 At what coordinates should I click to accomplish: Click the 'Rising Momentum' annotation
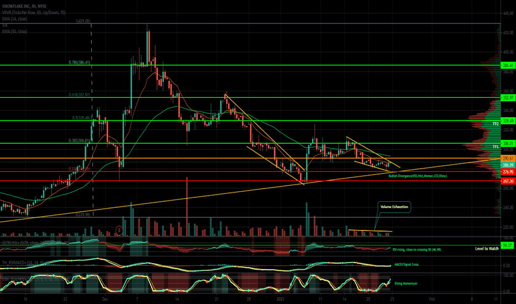click(406, 284)
